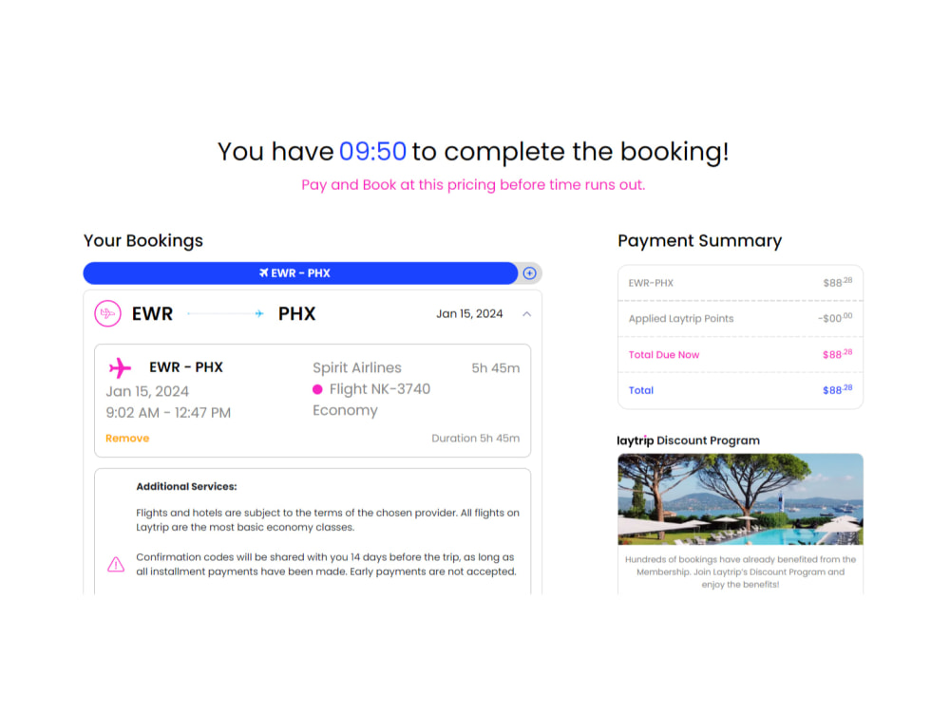Click the pink dot beside Flight NK-3740
Viewport: 950px width, 712px height.
(318, 389)
